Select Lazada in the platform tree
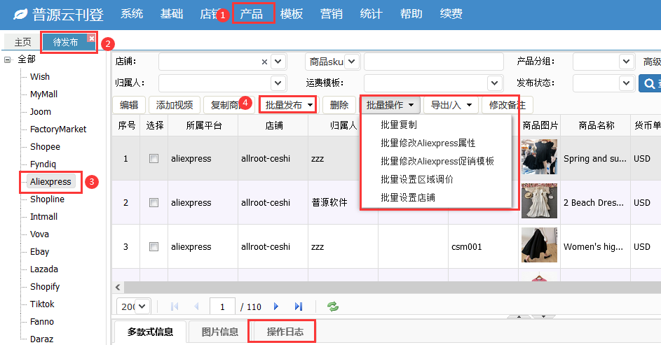 click(x=44, y=269)
